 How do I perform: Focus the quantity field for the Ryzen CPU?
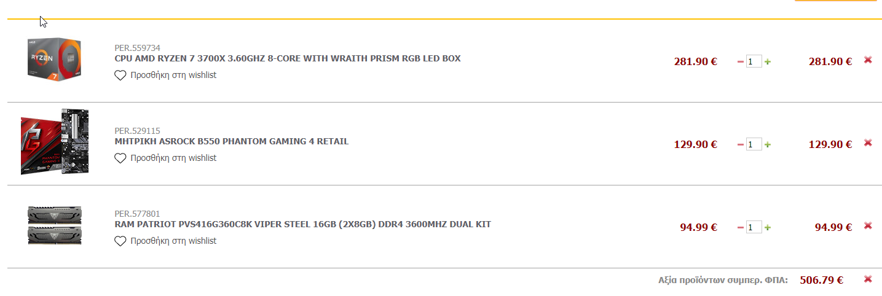point(754,61)
